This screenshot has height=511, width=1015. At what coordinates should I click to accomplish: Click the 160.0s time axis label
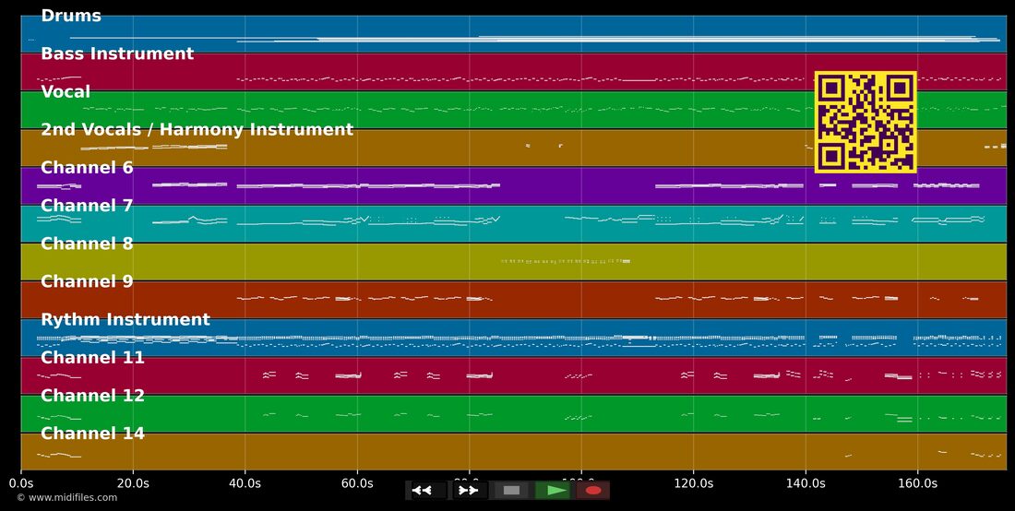(917, 483)
